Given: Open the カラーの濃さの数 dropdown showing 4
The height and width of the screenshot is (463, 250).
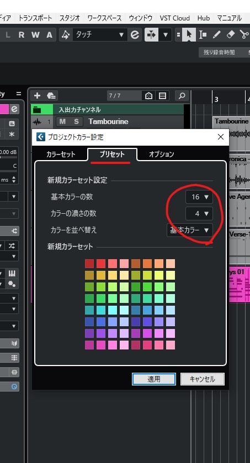Looking at the screenshot, I should [199, 213].
